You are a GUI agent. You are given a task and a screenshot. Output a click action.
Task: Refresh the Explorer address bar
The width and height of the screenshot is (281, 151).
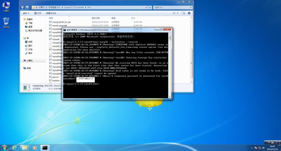pyautogui.click(x=150, y=8)
